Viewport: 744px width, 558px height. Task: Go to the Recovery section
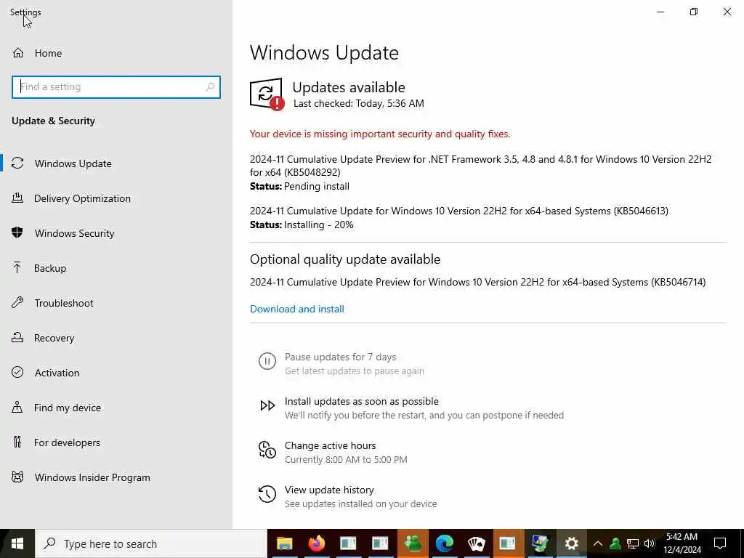pyautogui.click(x=116, y=338)
